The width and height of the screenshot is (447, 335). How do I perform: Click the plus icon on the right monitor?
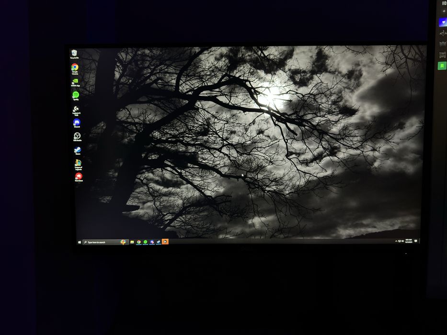point(444,11)
